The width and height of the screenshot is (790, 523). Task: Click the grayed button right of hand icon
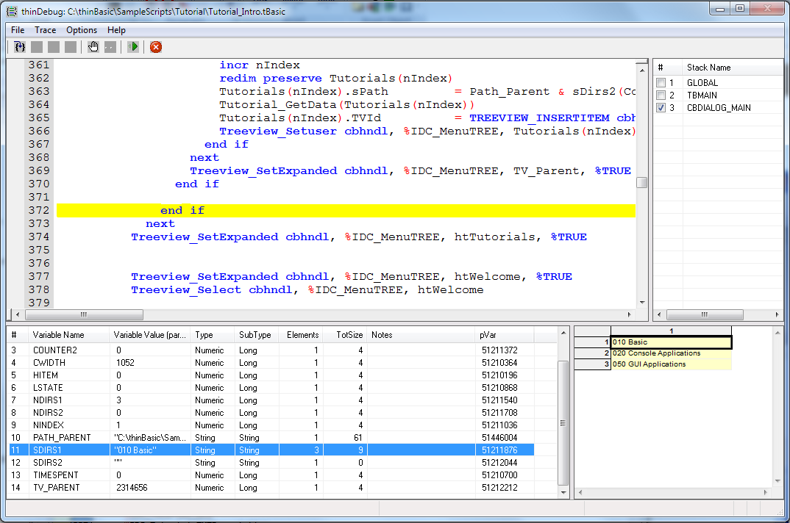[x=110, y=47]
